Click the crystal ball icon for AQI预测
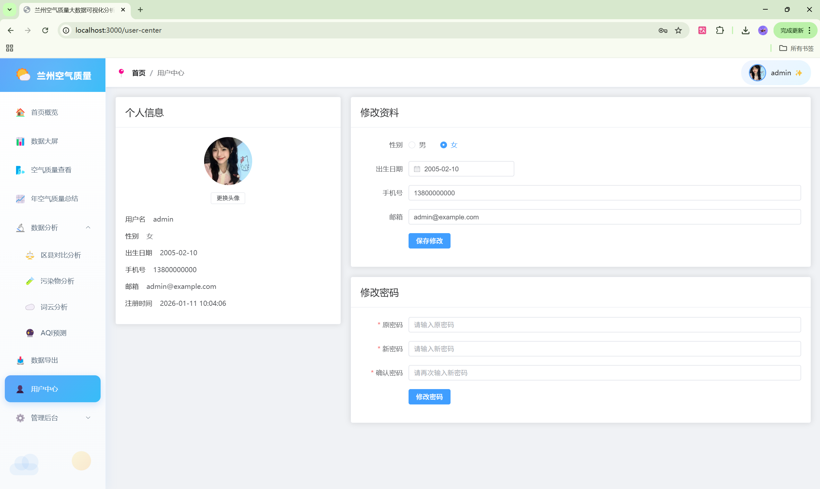Image resolution: width=820 pixels, height=489 pixels. (30, 333)
